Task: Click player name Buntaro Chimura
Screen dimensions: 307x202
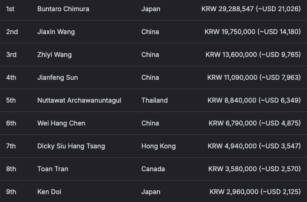Action: pos(63,9)
